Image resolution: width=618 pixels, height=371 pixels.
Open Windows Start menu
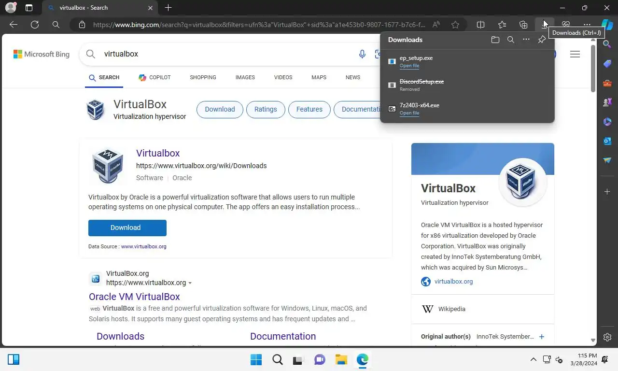pyautogui.click(x=256, y=359)
